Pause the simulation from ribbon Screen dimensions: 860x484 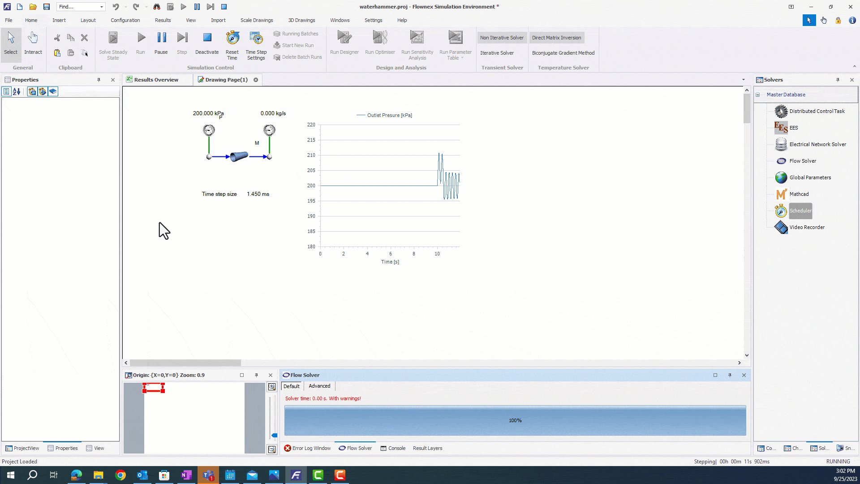pos(161,43)
